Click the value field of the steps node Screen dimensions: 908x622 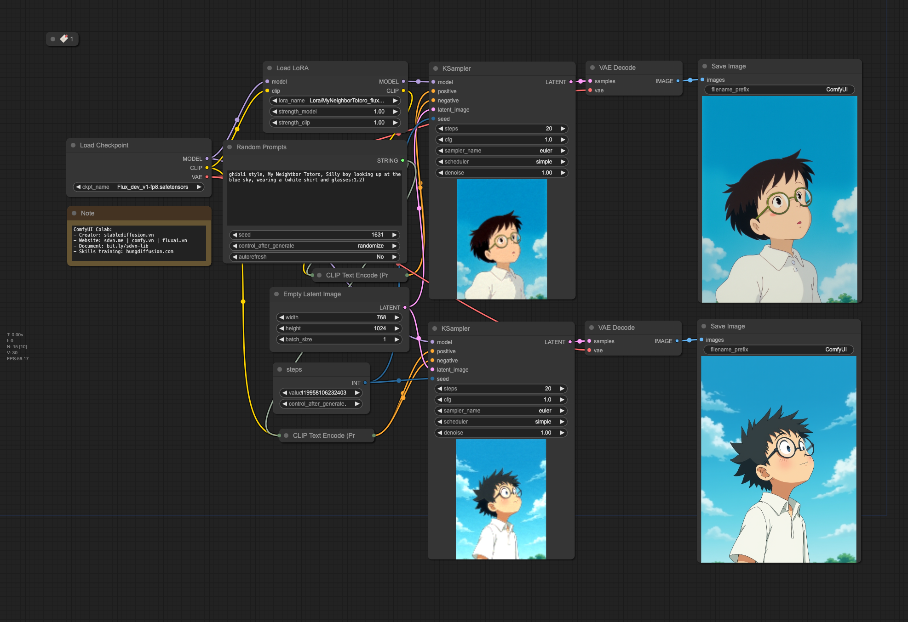pyautogui.click(x=321, y=393)
